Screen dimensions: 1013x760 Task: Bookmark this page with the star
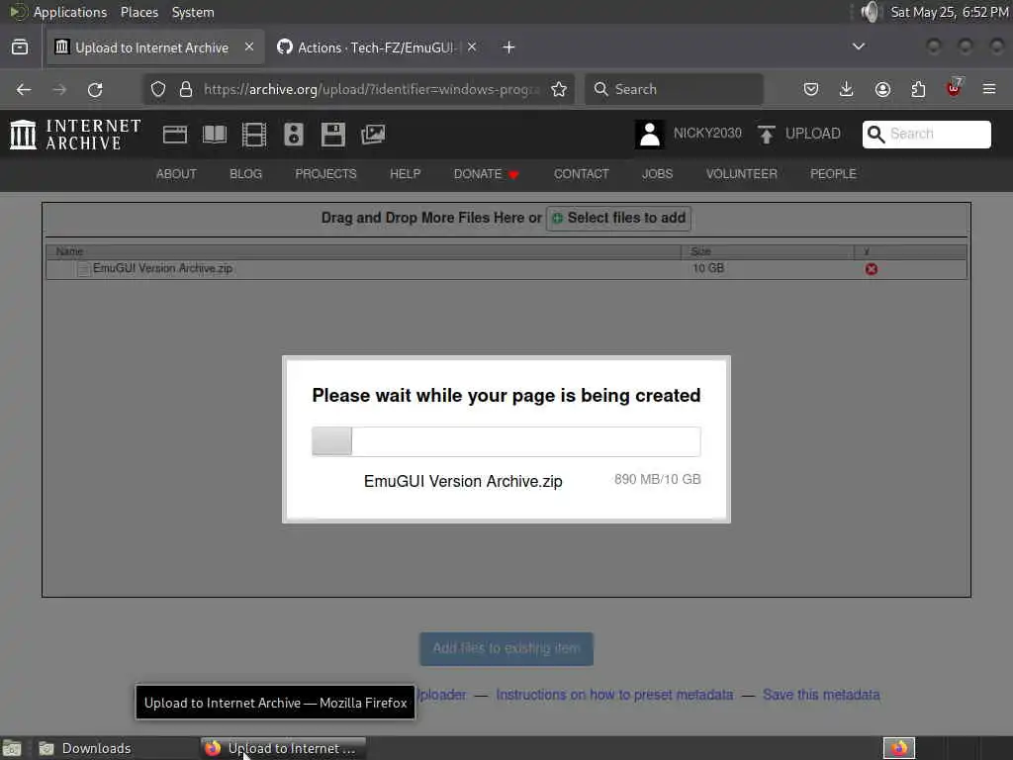[x=559, y=89]
